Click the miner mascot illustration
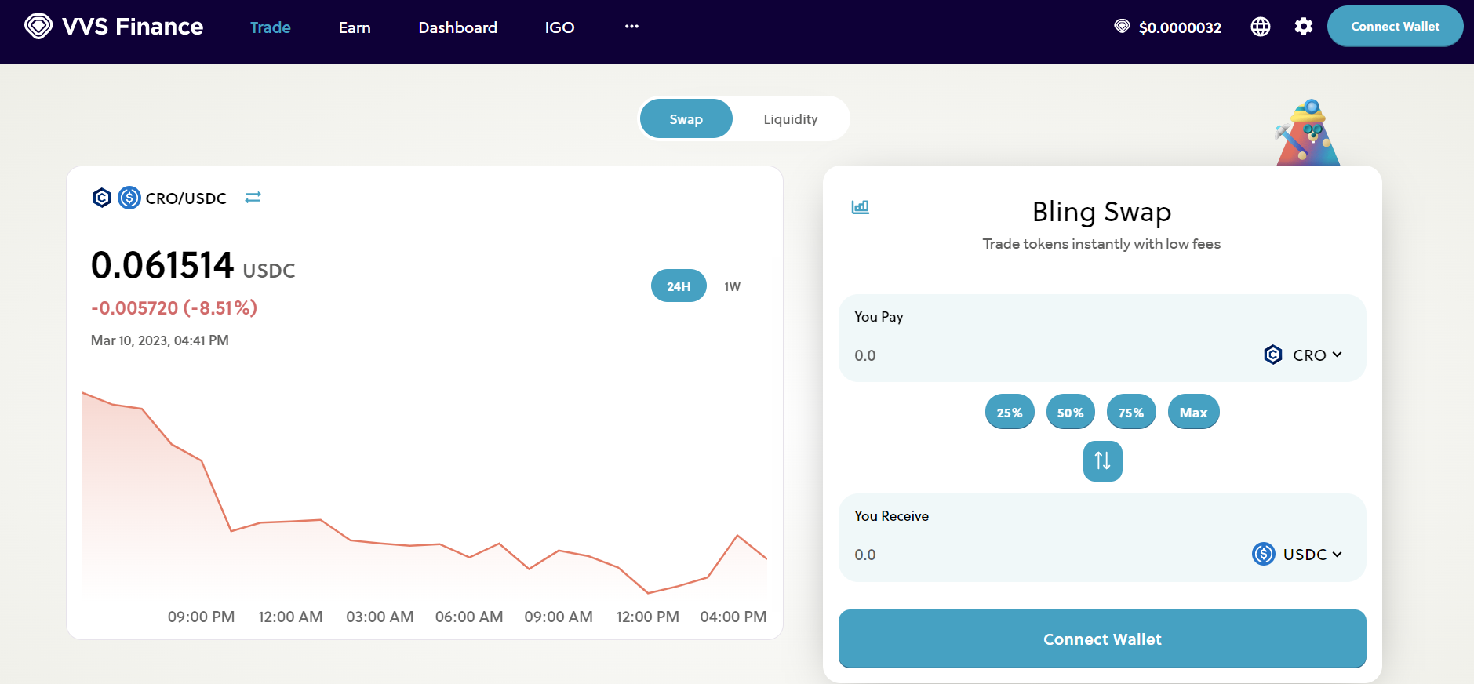 [x=1308, y=133]
